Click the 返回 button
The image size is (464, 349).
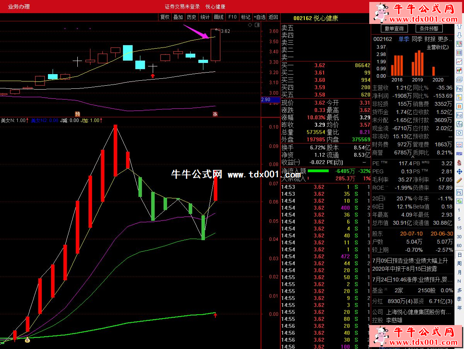coord(273,17)
